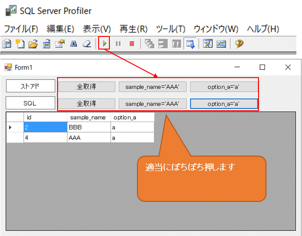
Task: Select option_a cell in the AAA row
Action: tap(132, 137)
